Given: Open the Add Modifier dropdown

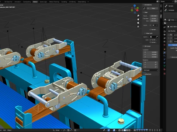Looking at the screenshot, I should click(172, 31).
